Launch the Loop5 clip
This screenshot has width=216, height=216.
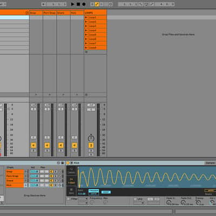coord(86,35)
